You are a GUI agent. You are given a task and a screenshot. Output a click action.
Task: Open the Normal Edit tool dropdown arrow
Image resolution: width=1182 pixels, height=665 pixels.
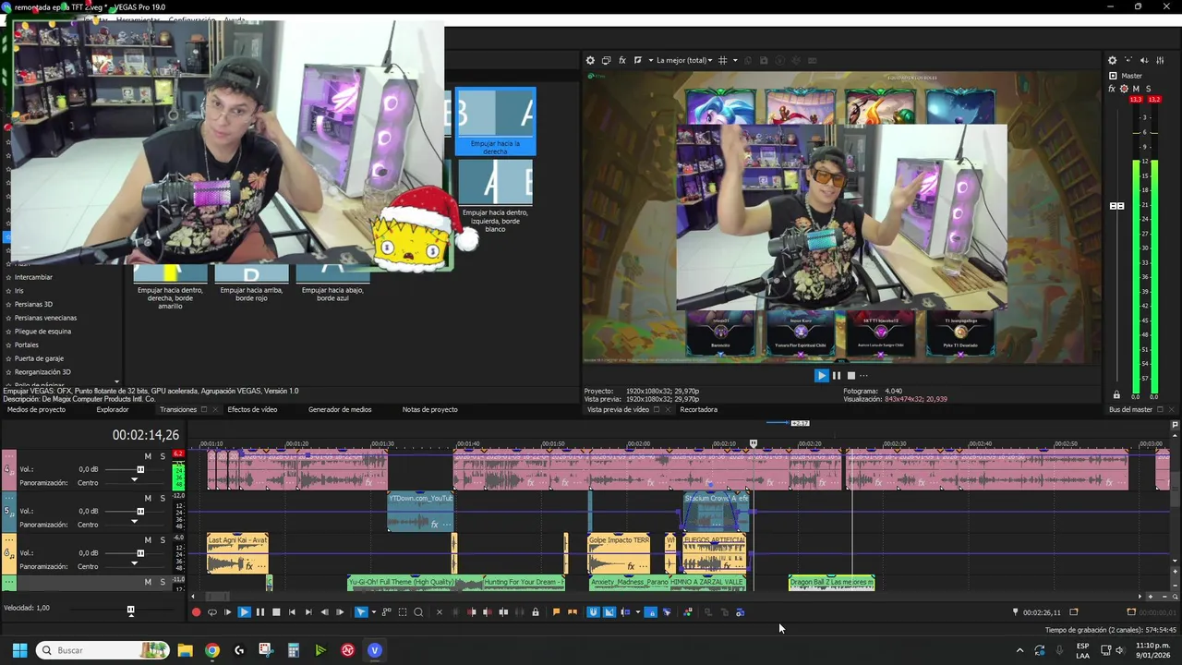pyautogui.click(x=372, y=612)
